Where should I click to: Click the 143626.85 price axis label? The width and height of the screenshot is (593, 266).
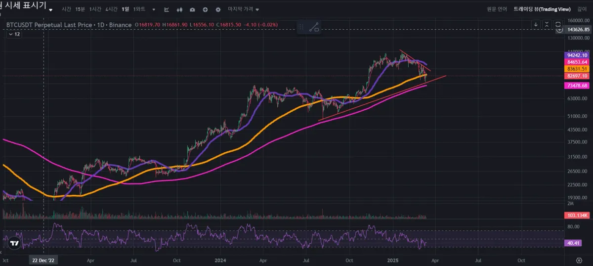click(578, 30)
